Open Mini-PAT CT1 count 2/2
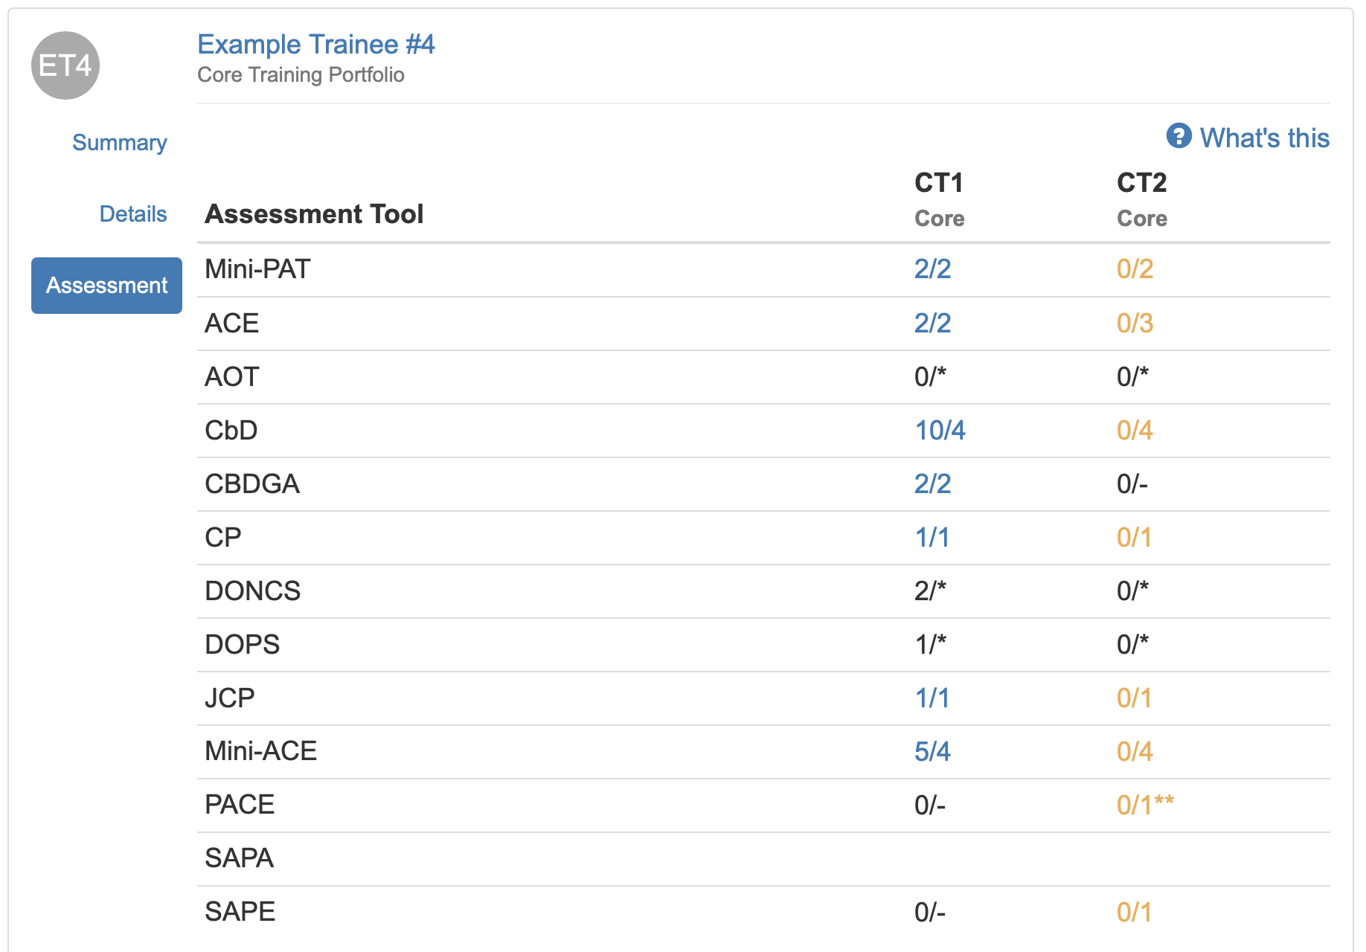This screenshot has height=952, width=1366. coord(932,269)
